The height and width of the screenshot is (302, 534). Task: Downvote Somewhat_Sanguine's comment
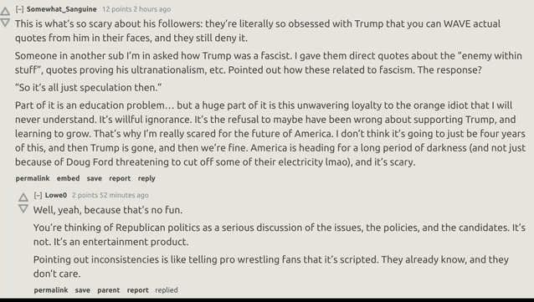tap(5, 23)
